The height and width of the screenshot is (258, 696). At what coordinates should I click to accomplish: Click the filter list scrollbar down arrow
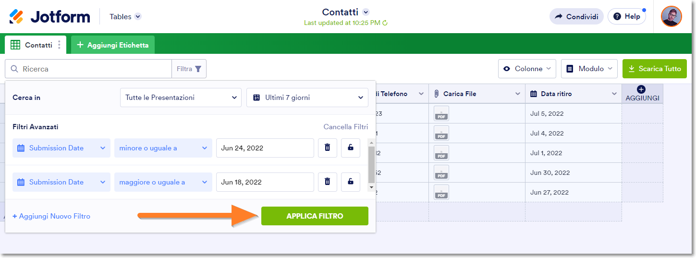tap(371, 186)
